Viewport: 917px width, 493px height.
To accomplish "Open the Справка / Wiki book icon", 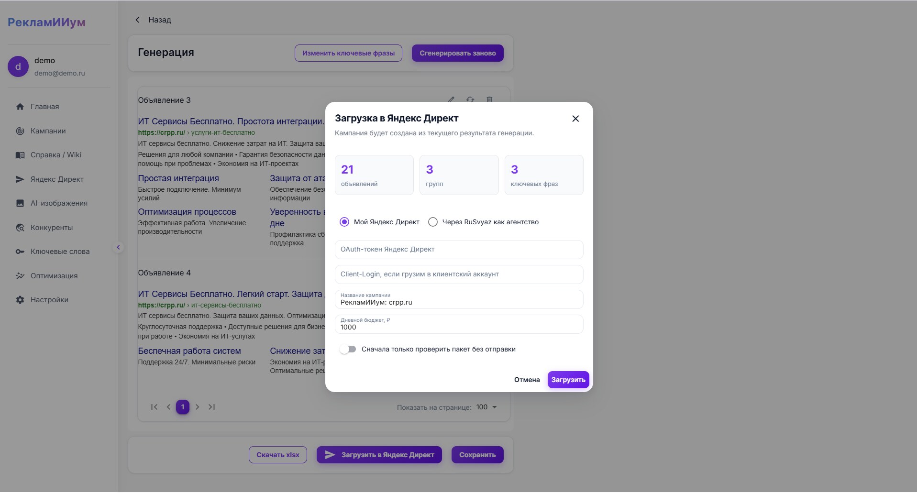I will [x=20, y=155].
